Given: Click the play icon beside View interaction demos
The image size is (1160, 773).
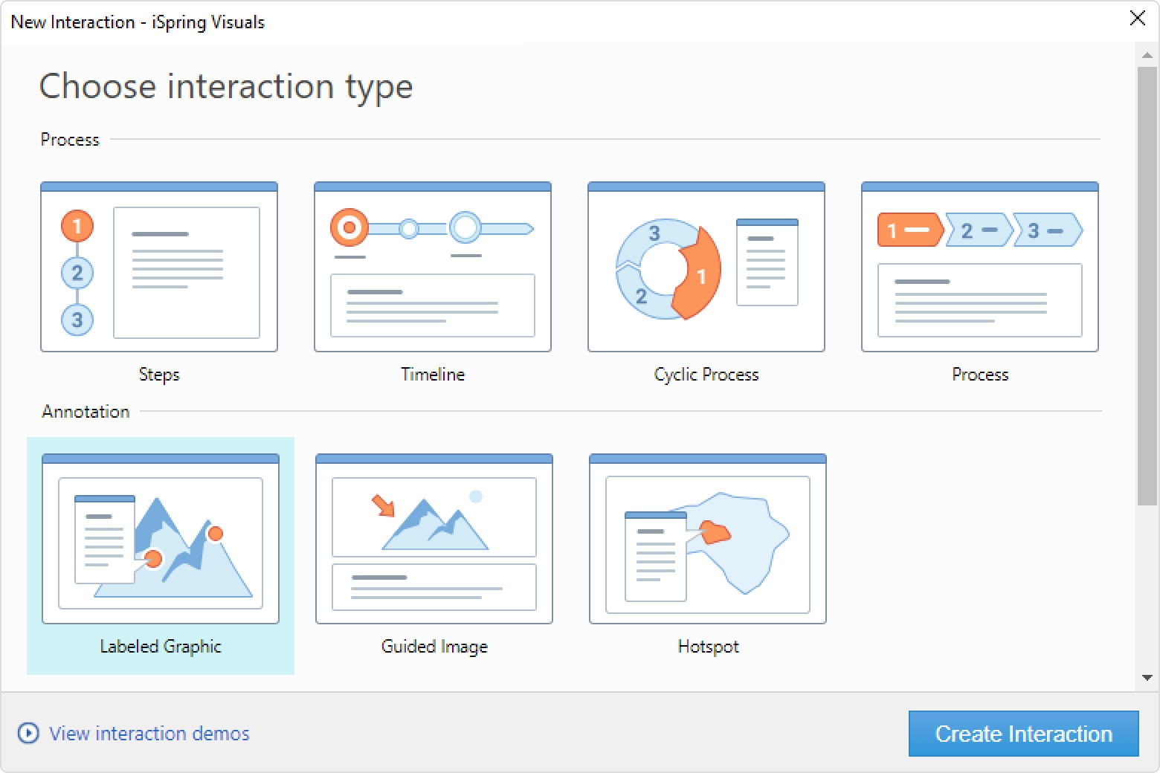Looking at the screenshot, I should point(28,734).
